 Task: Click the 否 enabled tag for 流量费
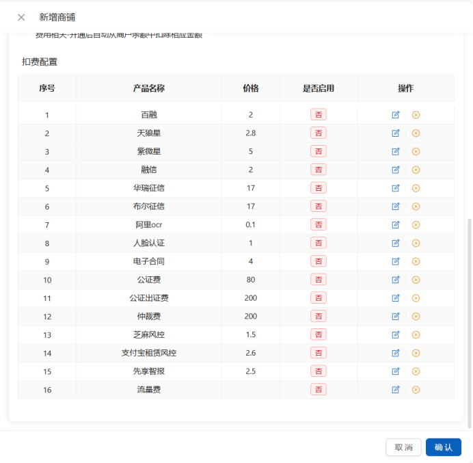[319, 390]
